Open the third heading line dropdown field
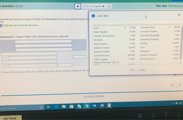 [43, 50]
